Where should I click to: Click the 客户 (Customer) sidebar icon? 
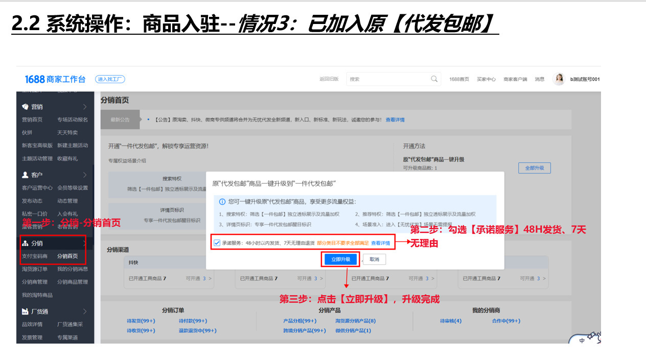point(25,175)
